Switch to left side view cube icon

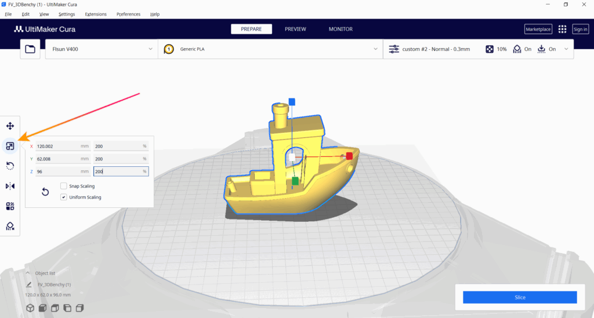click(67, 308)
